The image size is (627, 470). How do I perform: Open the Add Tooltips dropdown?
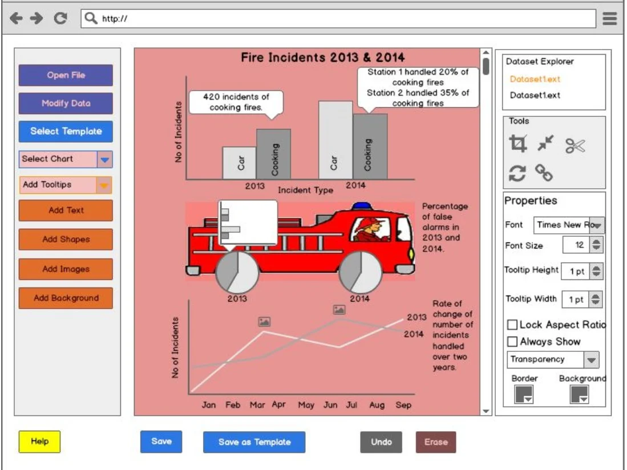(x=65, y=185)
